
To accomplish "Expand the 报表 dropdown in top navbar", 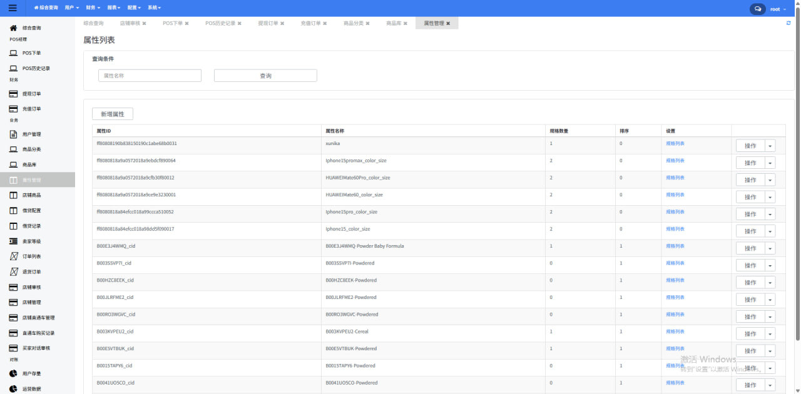I will tap(114, 8).
